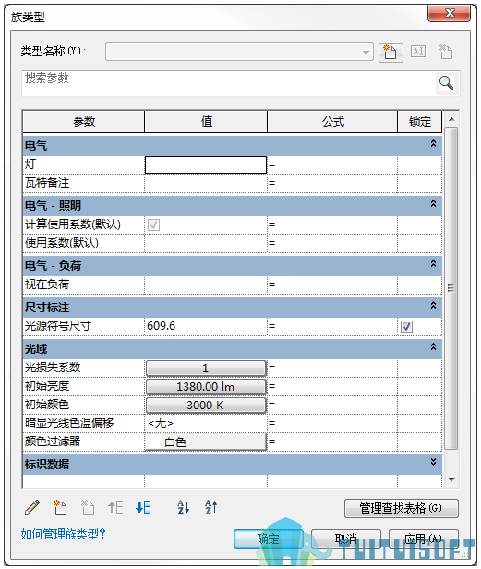Click the 视在负荷 formula cell

pos(332,284)
